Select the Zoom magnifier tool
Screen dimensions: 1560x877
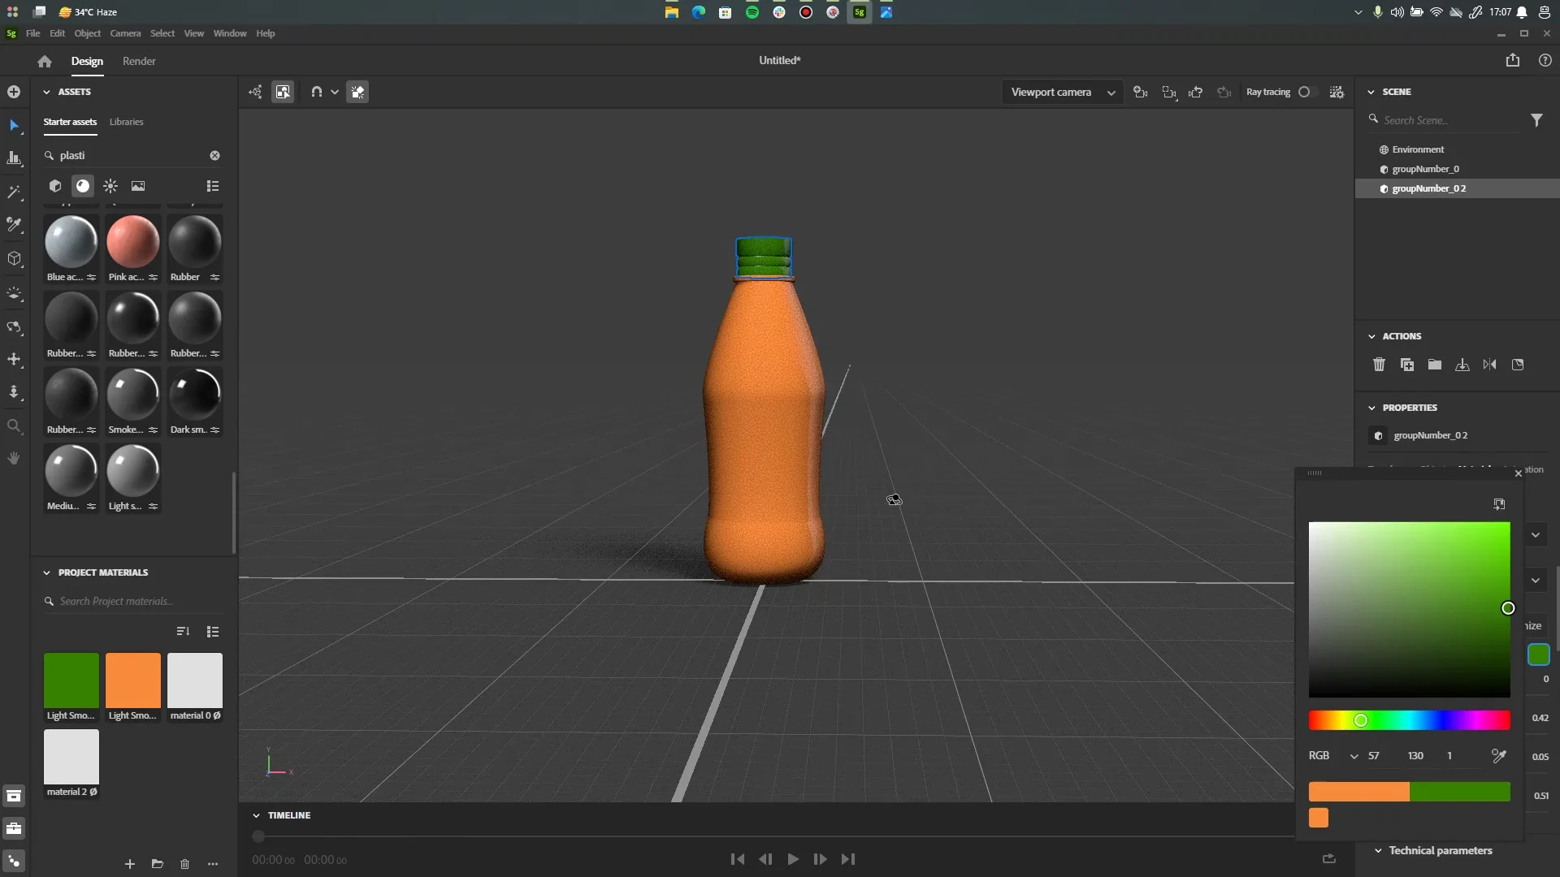(14, 426)
